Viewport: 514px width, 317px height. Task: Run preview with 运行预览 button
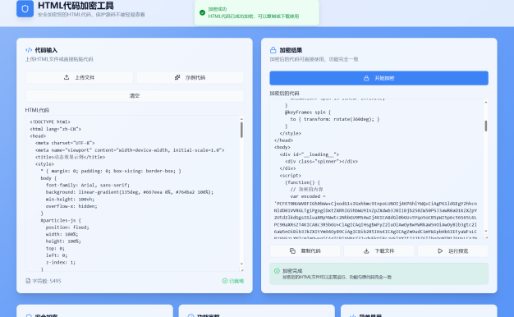coord(453,250)
